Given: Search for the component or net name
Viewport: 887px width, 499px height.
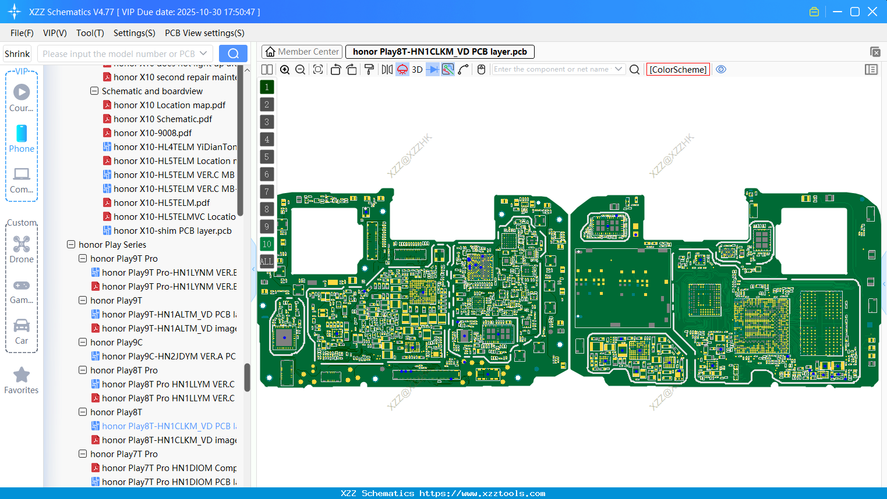Looking at the screenshot, I should click(635, 69).
